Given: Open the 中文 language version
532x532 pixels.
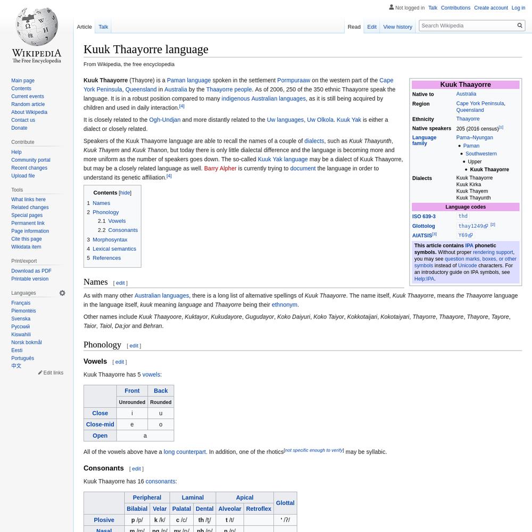Looking at the screenshot, I should click(x=16, y=366).
